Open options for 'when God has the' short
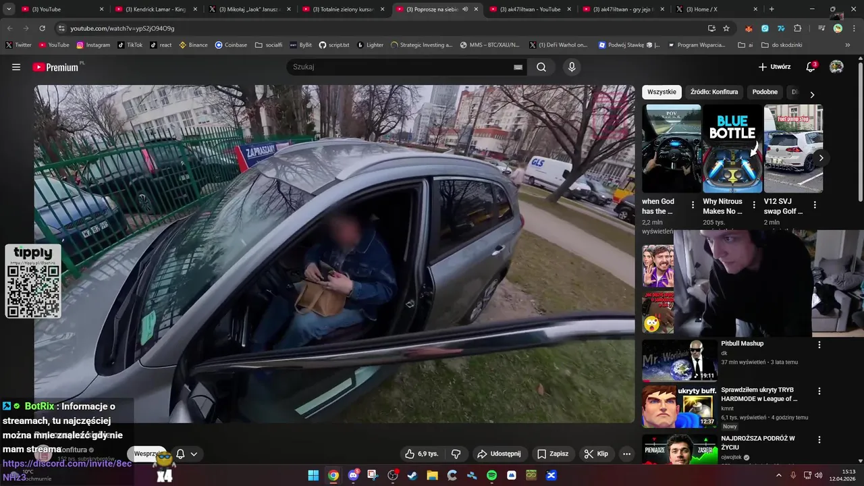Viewport: 864px width, 486px height. (693, 205)
